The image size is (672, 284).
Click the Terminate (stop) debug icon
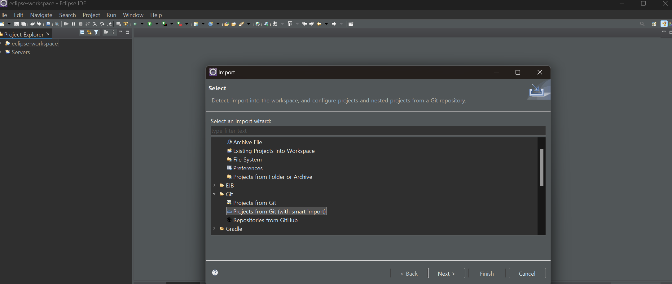click(81, 24)
